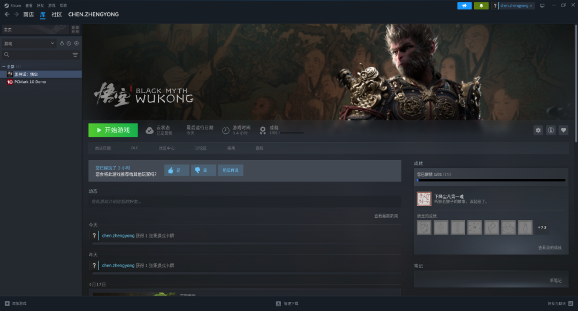The height and width of the screenshot is (311, 578).
Task: Open the 讨论区 link
Action: tap(201, 148)
